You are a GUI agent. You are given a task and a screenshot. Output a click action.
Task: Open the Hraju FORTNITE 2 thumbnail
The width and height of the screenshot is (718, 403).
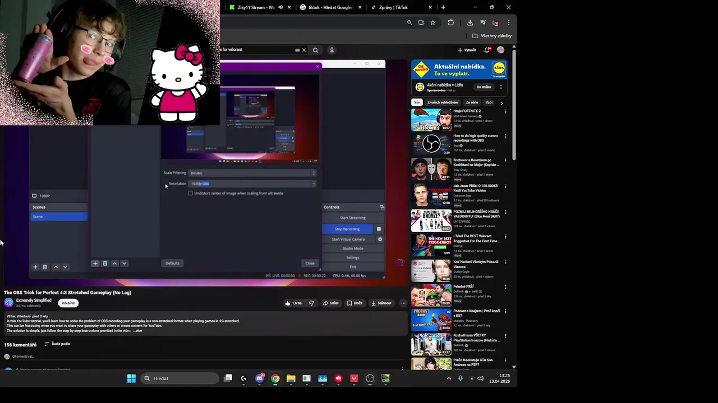click(431, 120)
